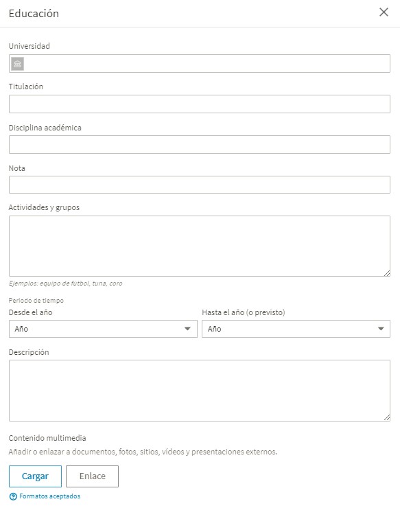Open the Desde el año year dropdown
This screenshot has height=508, width=400.
(103, 329)
